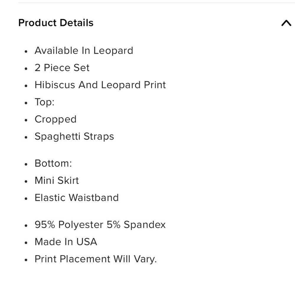Click the 'Spaghetti Straps' detail item
The width and height of the screenshot is (295, 295).
74,137
